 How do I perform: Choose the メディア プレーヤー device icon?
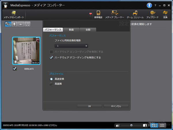coord(114,13)
